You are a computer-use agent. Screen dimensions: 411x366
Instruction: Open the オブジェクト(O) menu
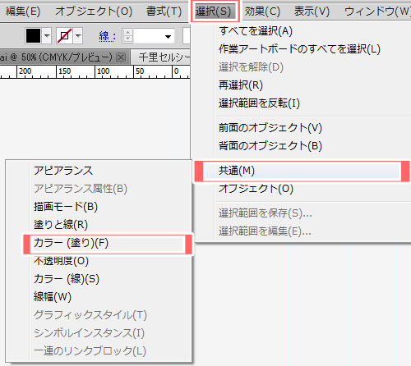pyautogui.click(x=94, y=11)
